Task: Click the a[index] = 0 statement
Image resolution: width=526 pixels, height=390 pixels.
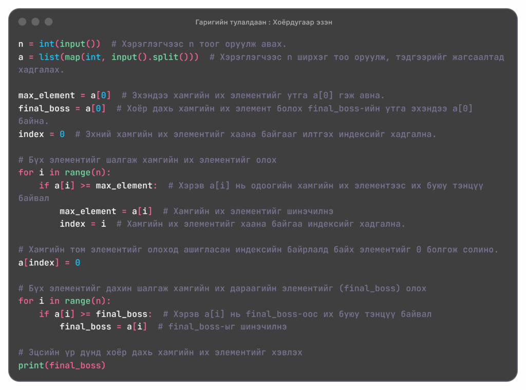Action: pos(49,262)
